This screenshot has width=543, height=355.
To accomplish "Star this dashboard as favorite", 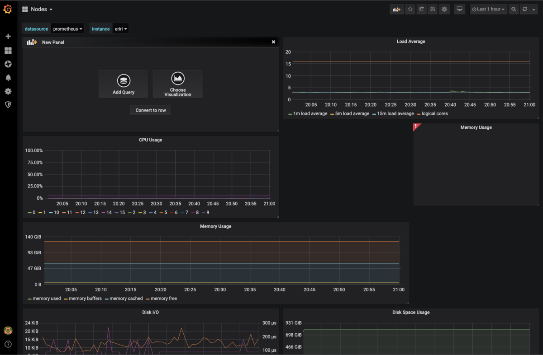I will (x=410, y=9).
